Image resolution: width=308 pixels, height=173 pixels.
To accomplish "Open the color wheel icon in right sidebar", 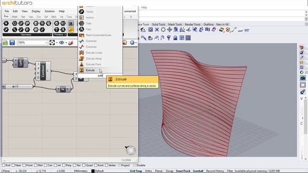I will 302,73.
